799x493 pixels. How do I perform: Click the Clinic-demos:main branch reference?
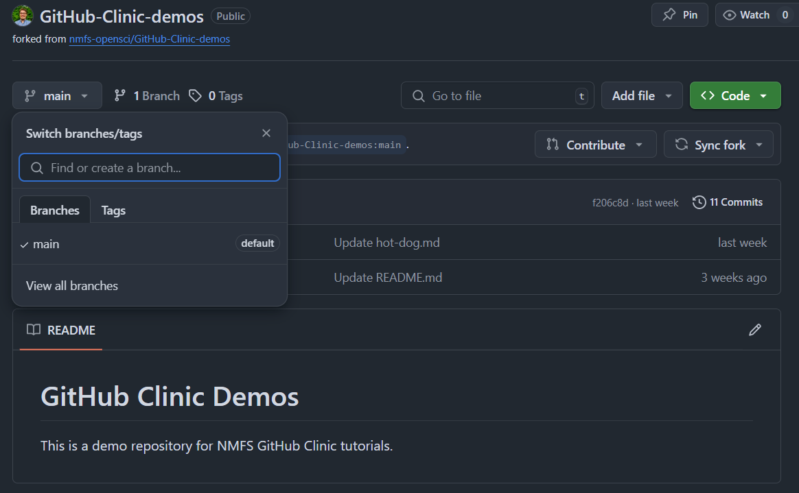pyautogui.click(x=347, y=145)
